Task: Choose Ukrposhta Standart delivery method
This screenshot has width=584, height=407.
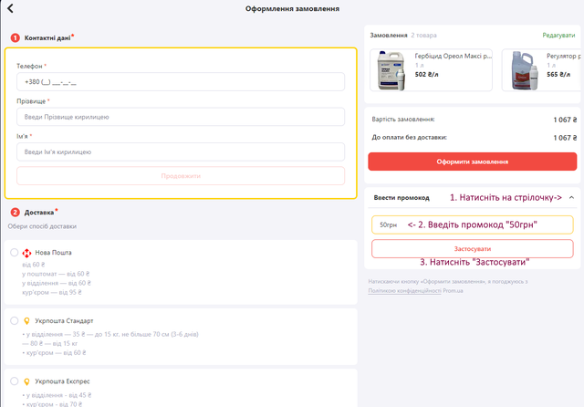Action: pyautogui.click(x=15, y=321)
